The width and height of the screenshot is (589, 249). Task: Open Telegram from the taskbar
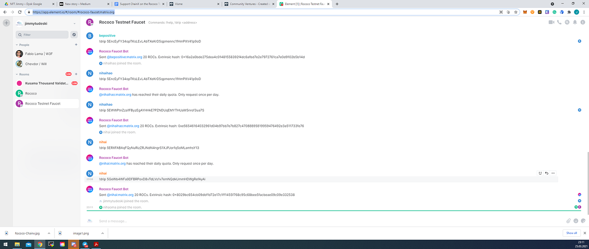coord(85,244)
